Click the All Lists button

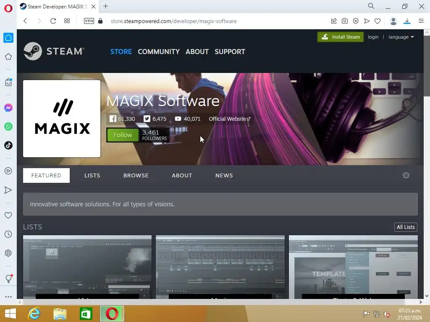point(406,227)
